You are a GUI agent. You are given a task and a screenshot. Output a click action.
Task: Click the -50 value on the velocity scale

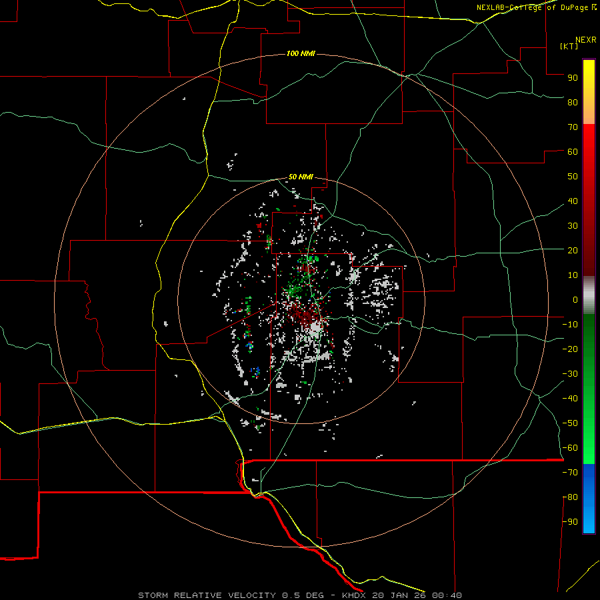570,423
